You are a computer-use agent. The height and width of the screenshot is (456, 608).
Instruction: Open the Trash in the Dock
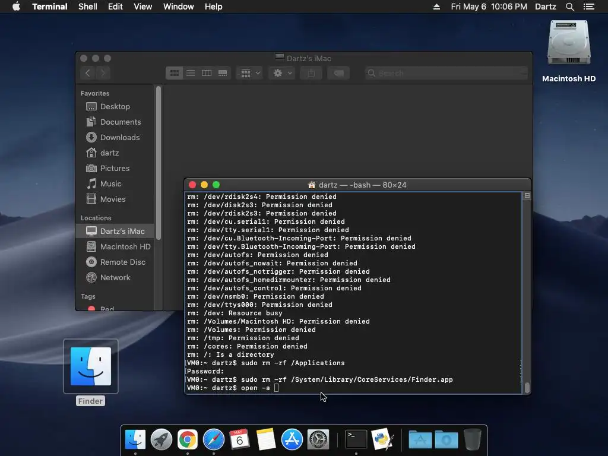[x=472, y=439]
